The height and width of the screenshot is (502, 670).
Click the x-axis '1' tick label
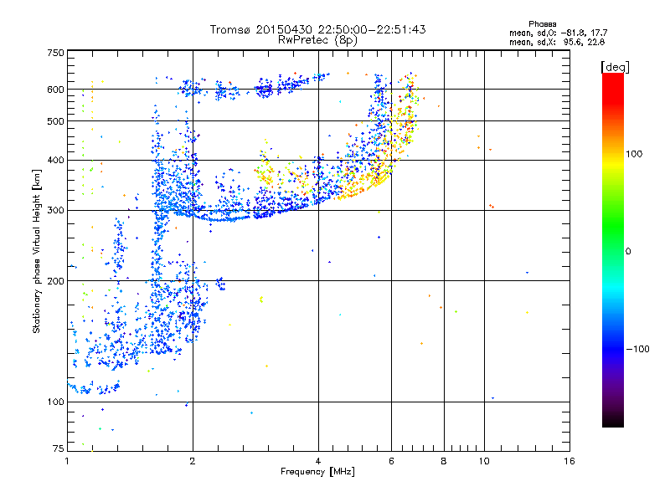67,461
